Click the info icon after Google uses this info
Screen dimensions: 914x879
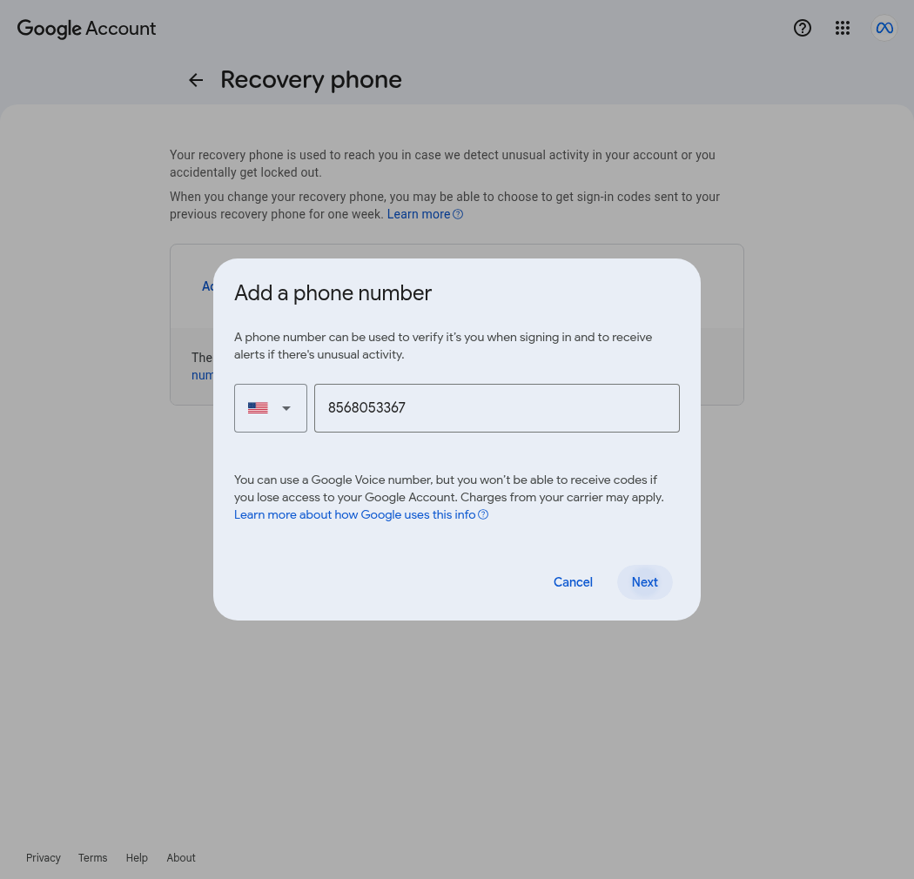[x=483, y=514]
